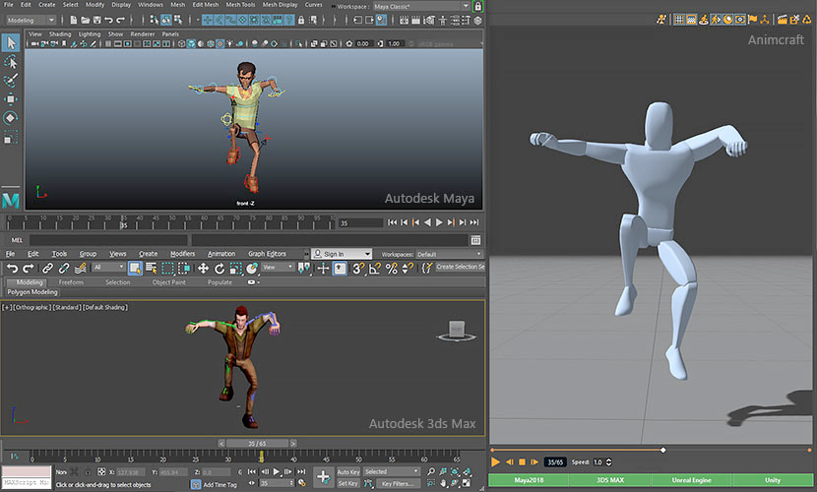This screenshot has width=817, height=492.
Task: Click the Key Filters button
Action: pyautogui.click(x=397, y=484)
